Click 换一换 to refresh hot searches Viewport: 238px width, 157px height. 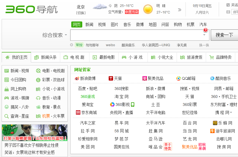tap(204, 45)
